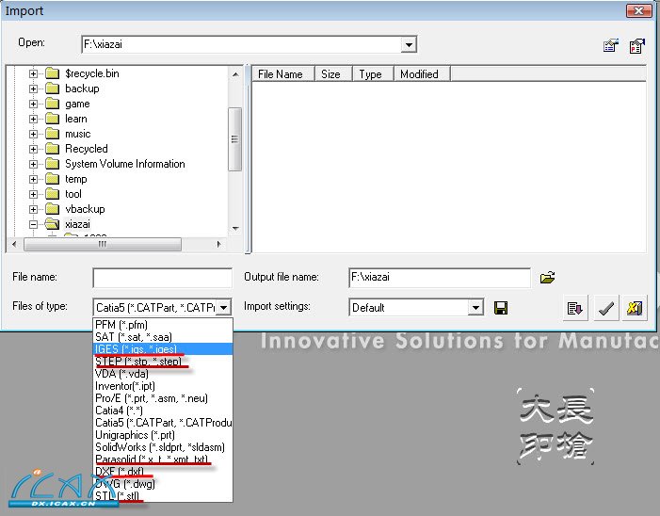Collapse the xiazai folder node
The image size is (660, 516).
tap(33, 224)
